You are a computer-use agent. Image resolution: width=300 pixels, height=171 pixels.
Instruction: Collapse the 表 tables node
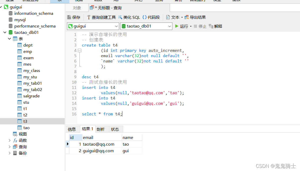[9, 39]
